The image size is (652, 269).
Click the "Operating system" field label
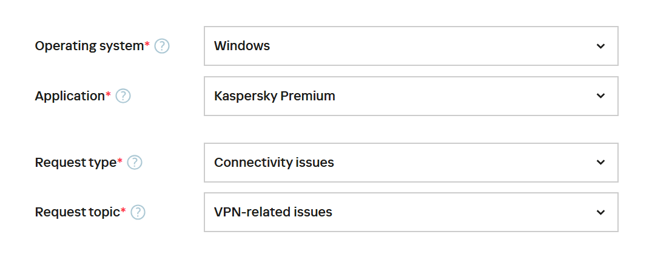tap(89, 46)
